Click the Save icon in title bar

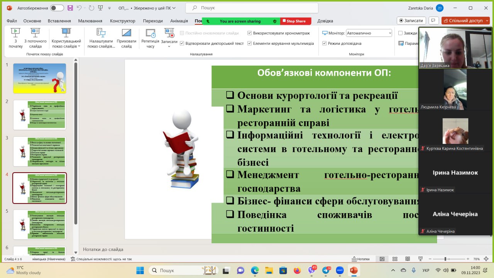[70, 8]
